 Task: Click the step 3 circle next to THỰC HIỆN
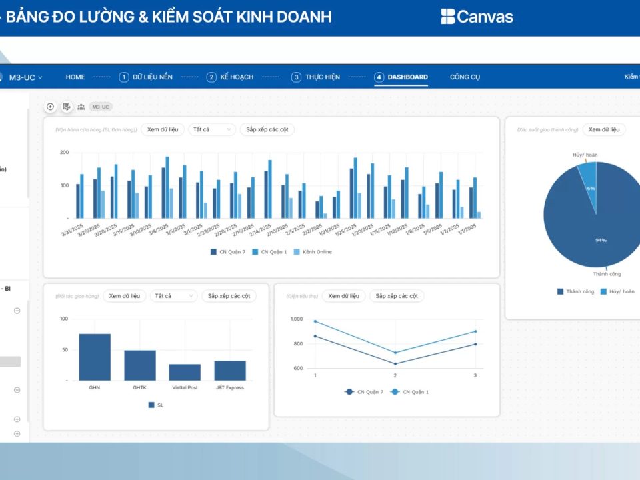point(296,77)
